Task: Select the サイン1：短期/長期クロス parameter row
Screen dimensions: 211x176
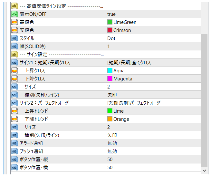Action: (x=45, y=63)
